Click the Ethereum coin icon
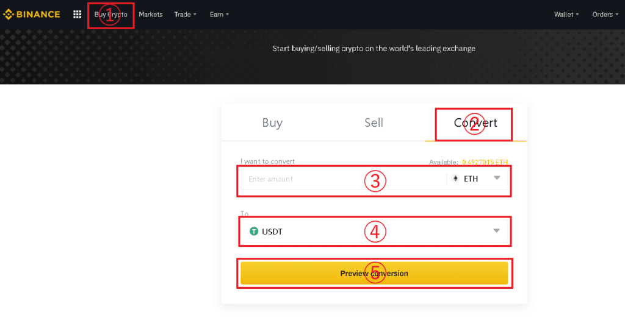Image resolution: width=625 pixels, height=326 pixels. [455, 179]
